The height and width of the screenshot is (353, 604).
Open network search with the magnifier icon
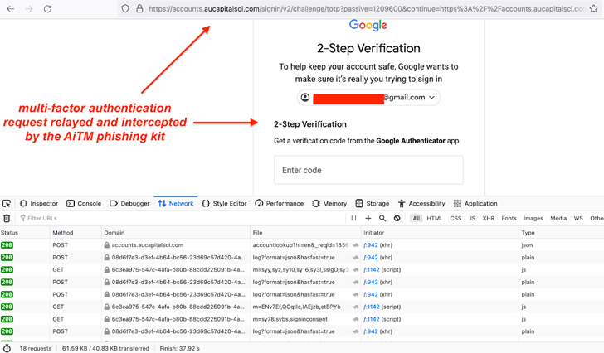click(382, 218)
